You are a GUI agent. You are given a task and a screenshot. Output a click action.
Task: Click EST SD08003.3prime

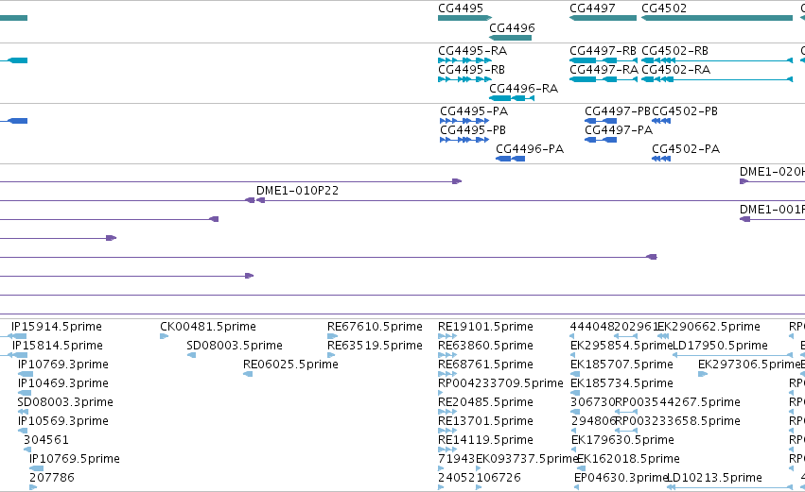coord(65,402)
